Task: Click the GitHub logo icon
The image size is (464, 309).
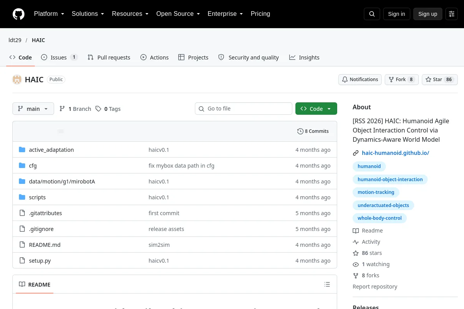Action: (19, 14)
